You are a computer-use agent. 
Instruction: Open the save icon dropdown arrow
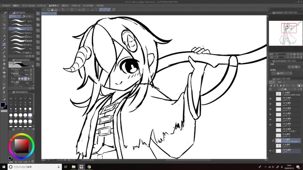point(58,10)
